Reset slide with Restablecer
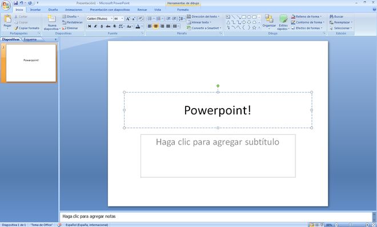This screenshot has width=377, height=227. pyautogui.click(x=73, y=22)
